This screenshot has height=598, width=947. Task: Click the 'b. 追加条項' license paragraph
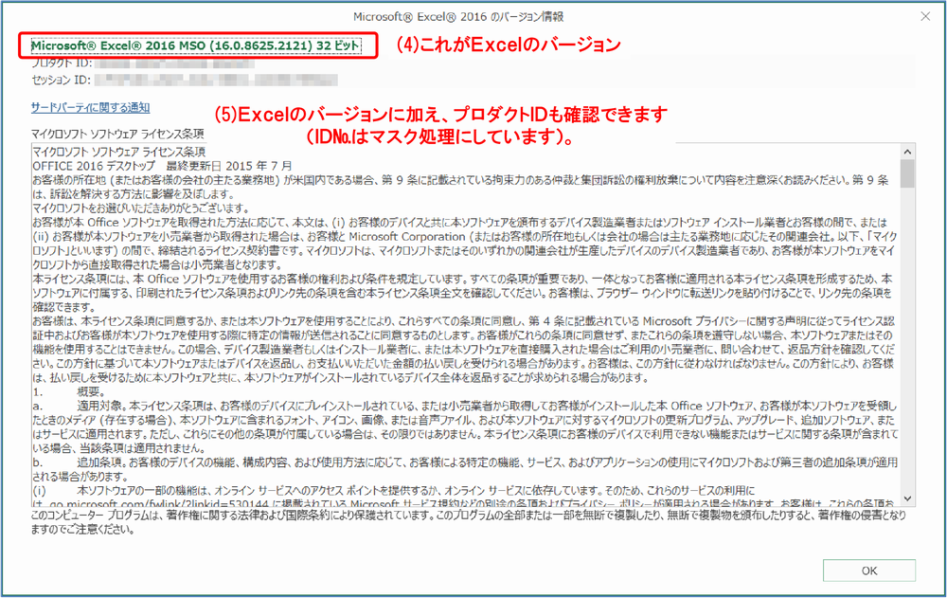[x=464, y=469]
